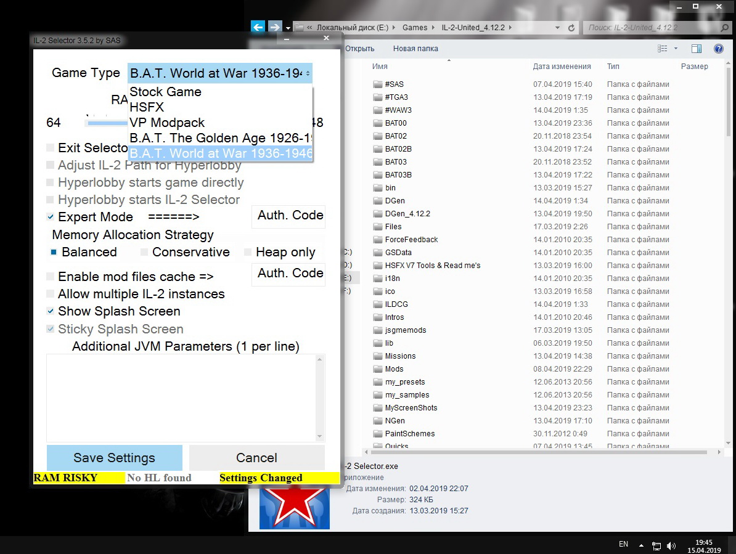The image size is (736, 554).
Task: Select the Conservative memory strategy
Action: pyautogui.click(x=144, y=252)
